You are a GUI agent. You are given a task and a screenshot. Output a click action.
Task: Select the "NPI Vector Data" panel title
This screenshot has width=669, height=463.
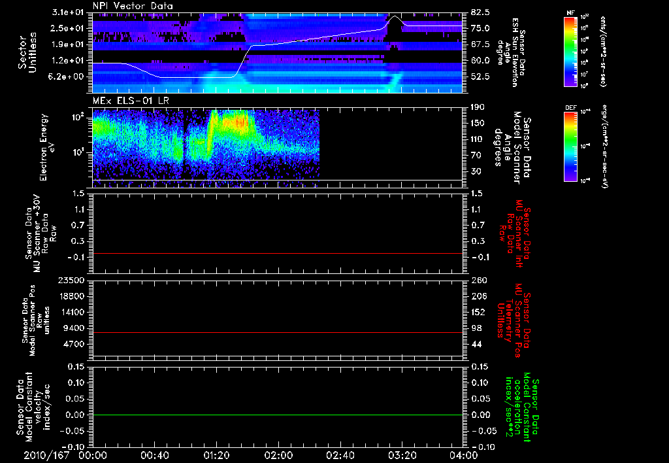pyautogui.click(x=133, y=6)
